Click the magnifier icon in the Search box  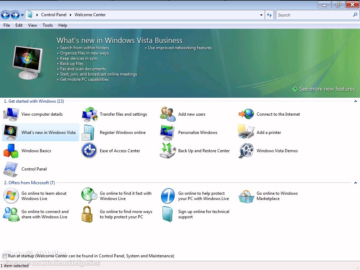355,15
